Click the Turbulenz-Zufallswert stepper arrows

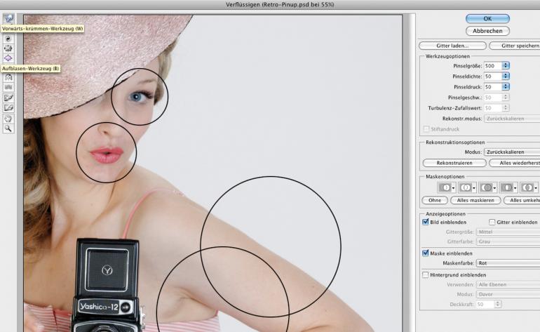click(x=506, y=108)
